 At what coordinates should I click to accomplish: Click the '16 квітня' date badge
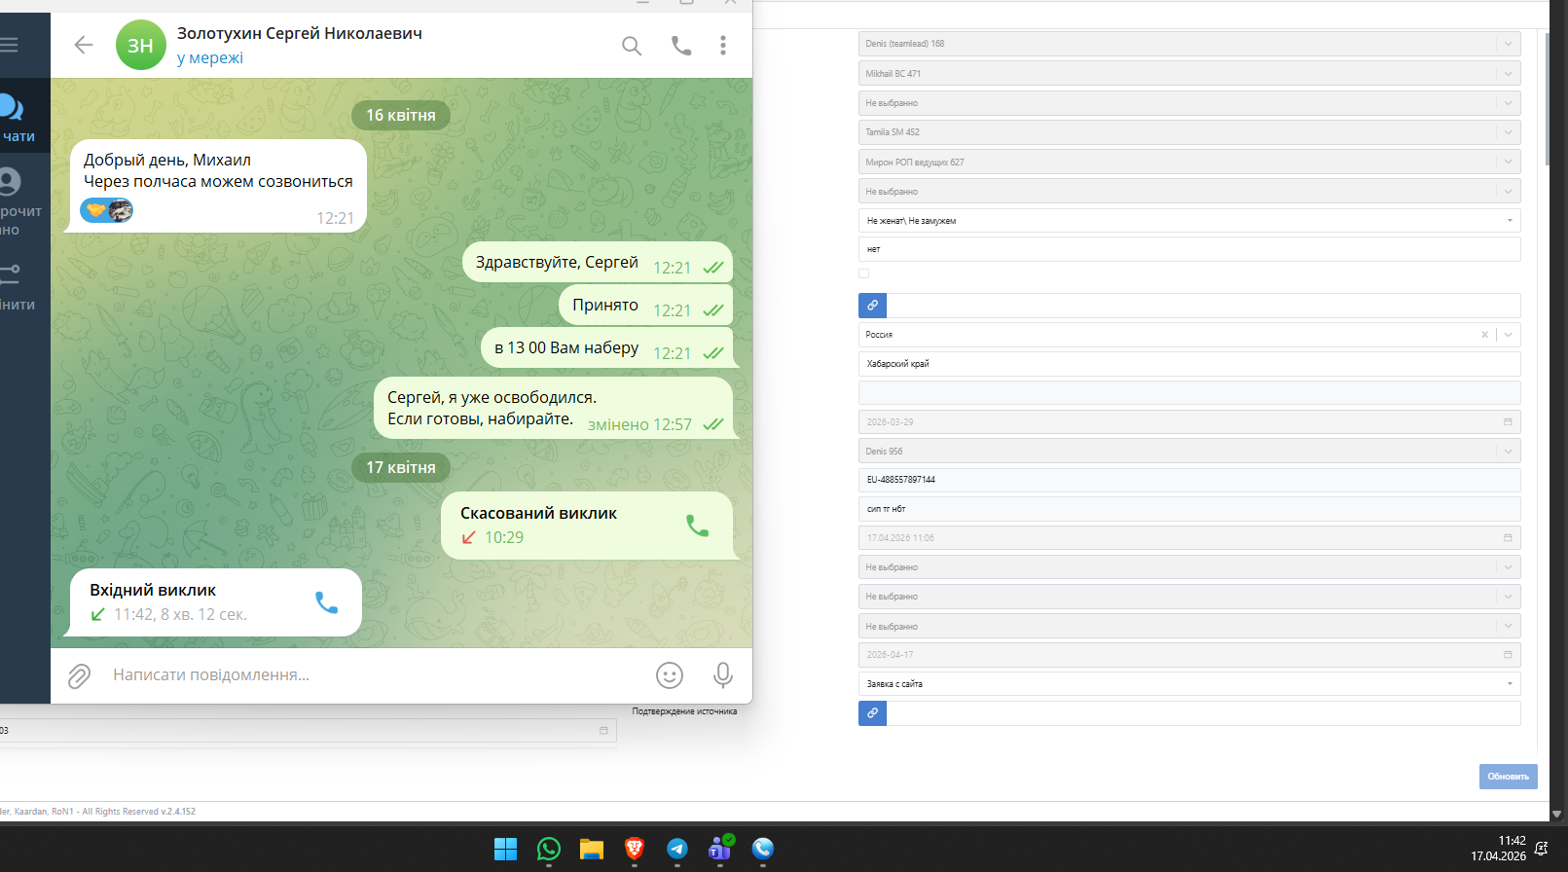[x=401, y=115]
